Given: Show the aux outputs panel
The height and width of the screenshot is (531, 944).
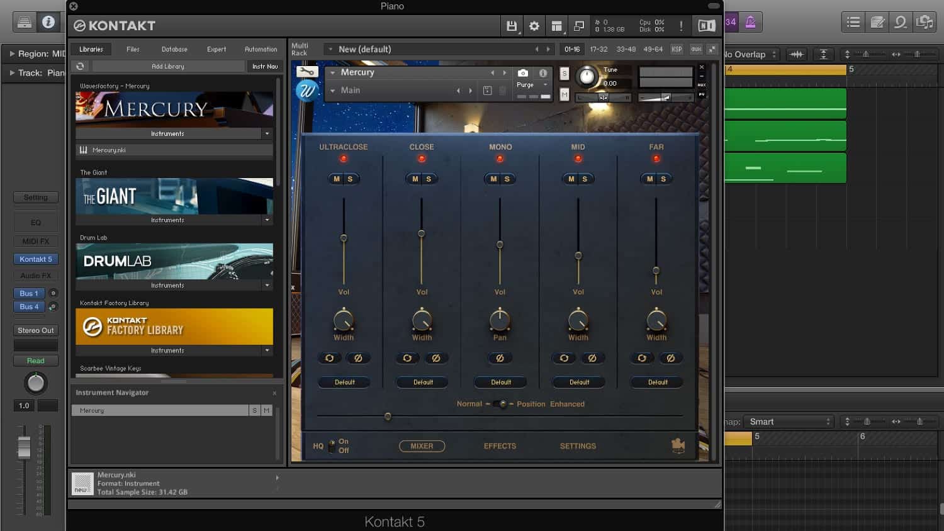Looking at the screenshot, I should (696, 49).
